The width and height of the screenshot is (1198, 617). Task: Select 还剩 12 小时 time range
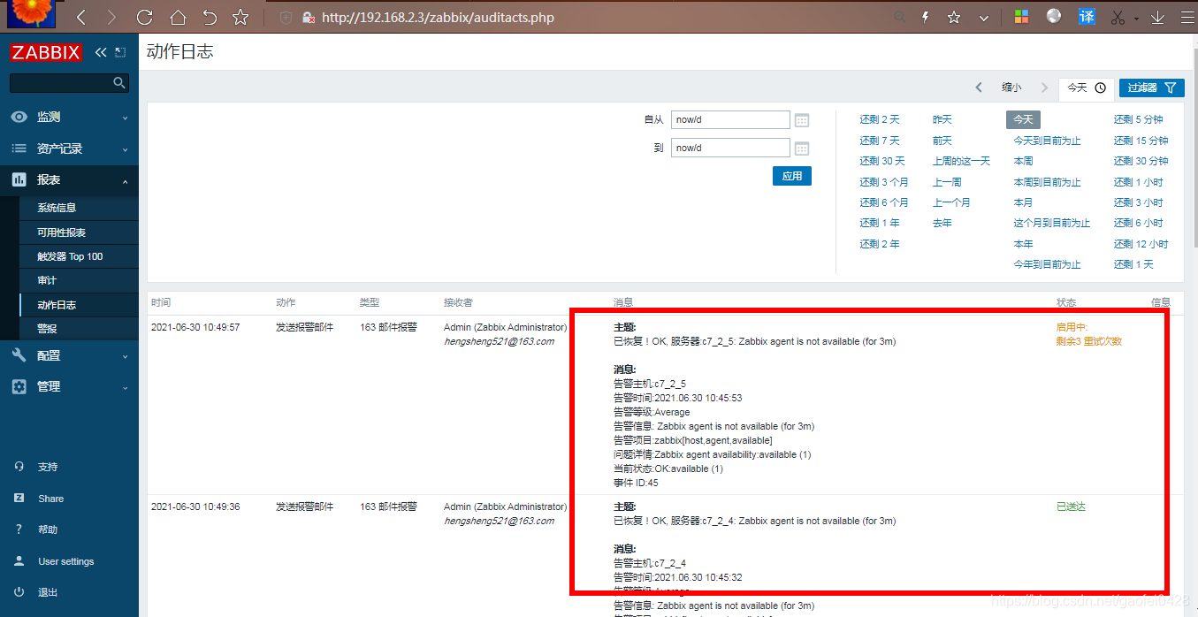[x=1141, y=244]
